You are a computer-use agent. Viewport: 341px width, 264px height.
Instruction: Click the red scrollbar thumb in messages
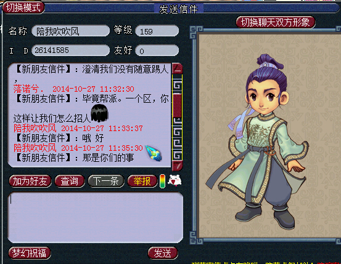coord(177,106)
